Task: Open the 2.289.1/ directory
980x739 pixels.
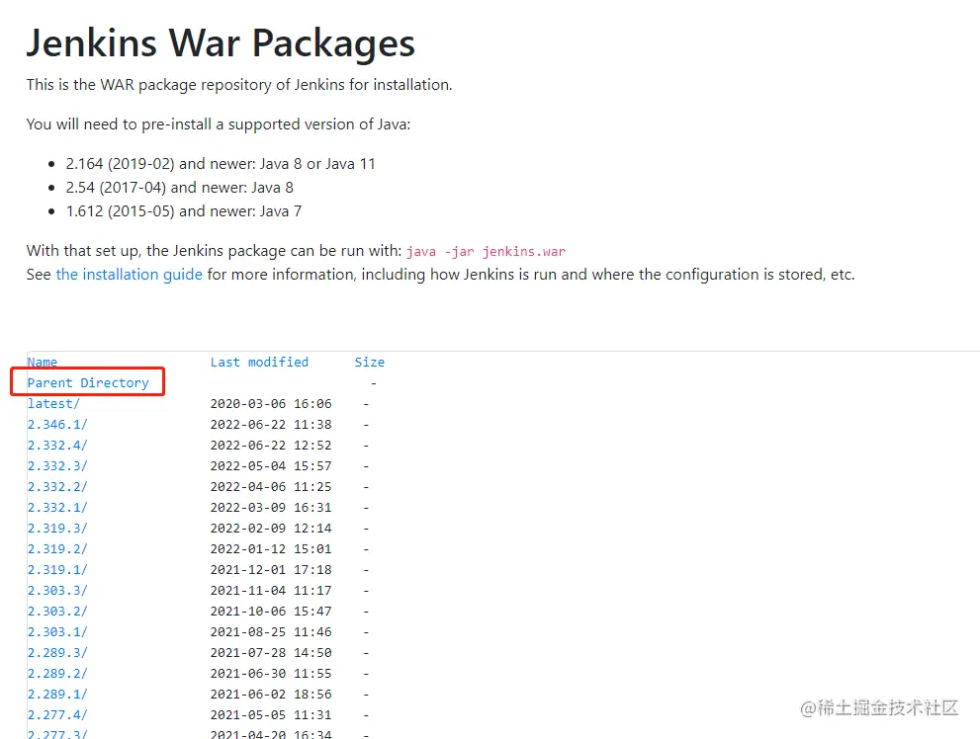Action: pos(57,695)
